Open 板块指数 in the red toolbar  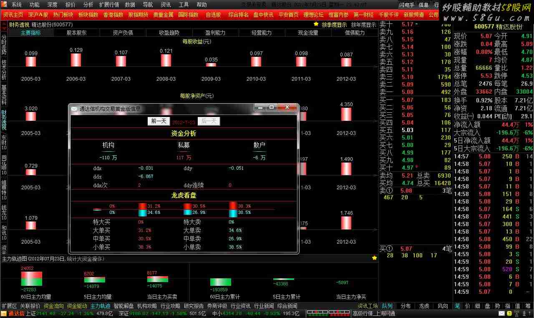(88, 15)
